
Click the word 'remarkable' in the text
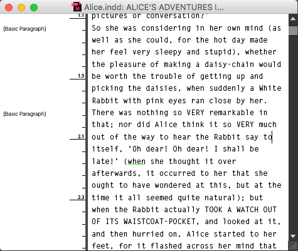231,113
